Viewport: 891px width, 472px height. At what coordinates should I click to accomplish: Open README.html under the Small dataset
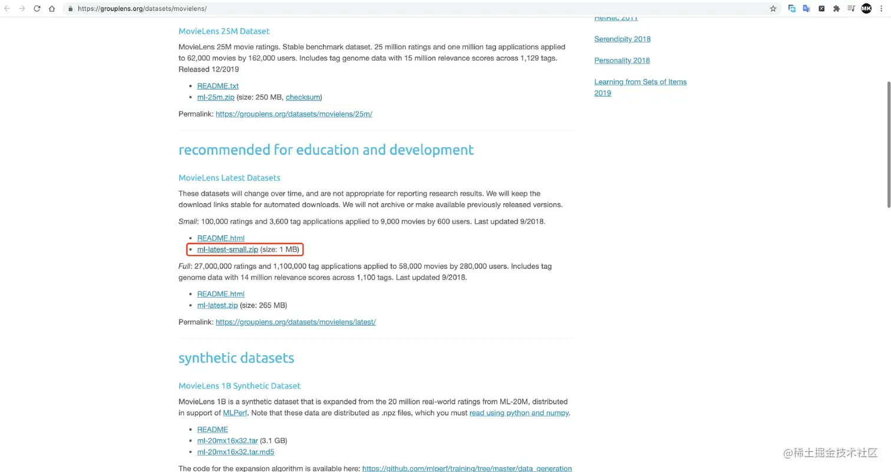click(221, 238)
